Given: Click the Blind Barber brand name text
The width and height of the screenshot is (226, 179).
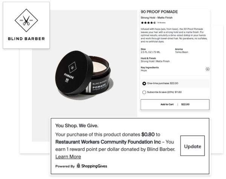Looking at the screenshot, I should pos(26,39).
